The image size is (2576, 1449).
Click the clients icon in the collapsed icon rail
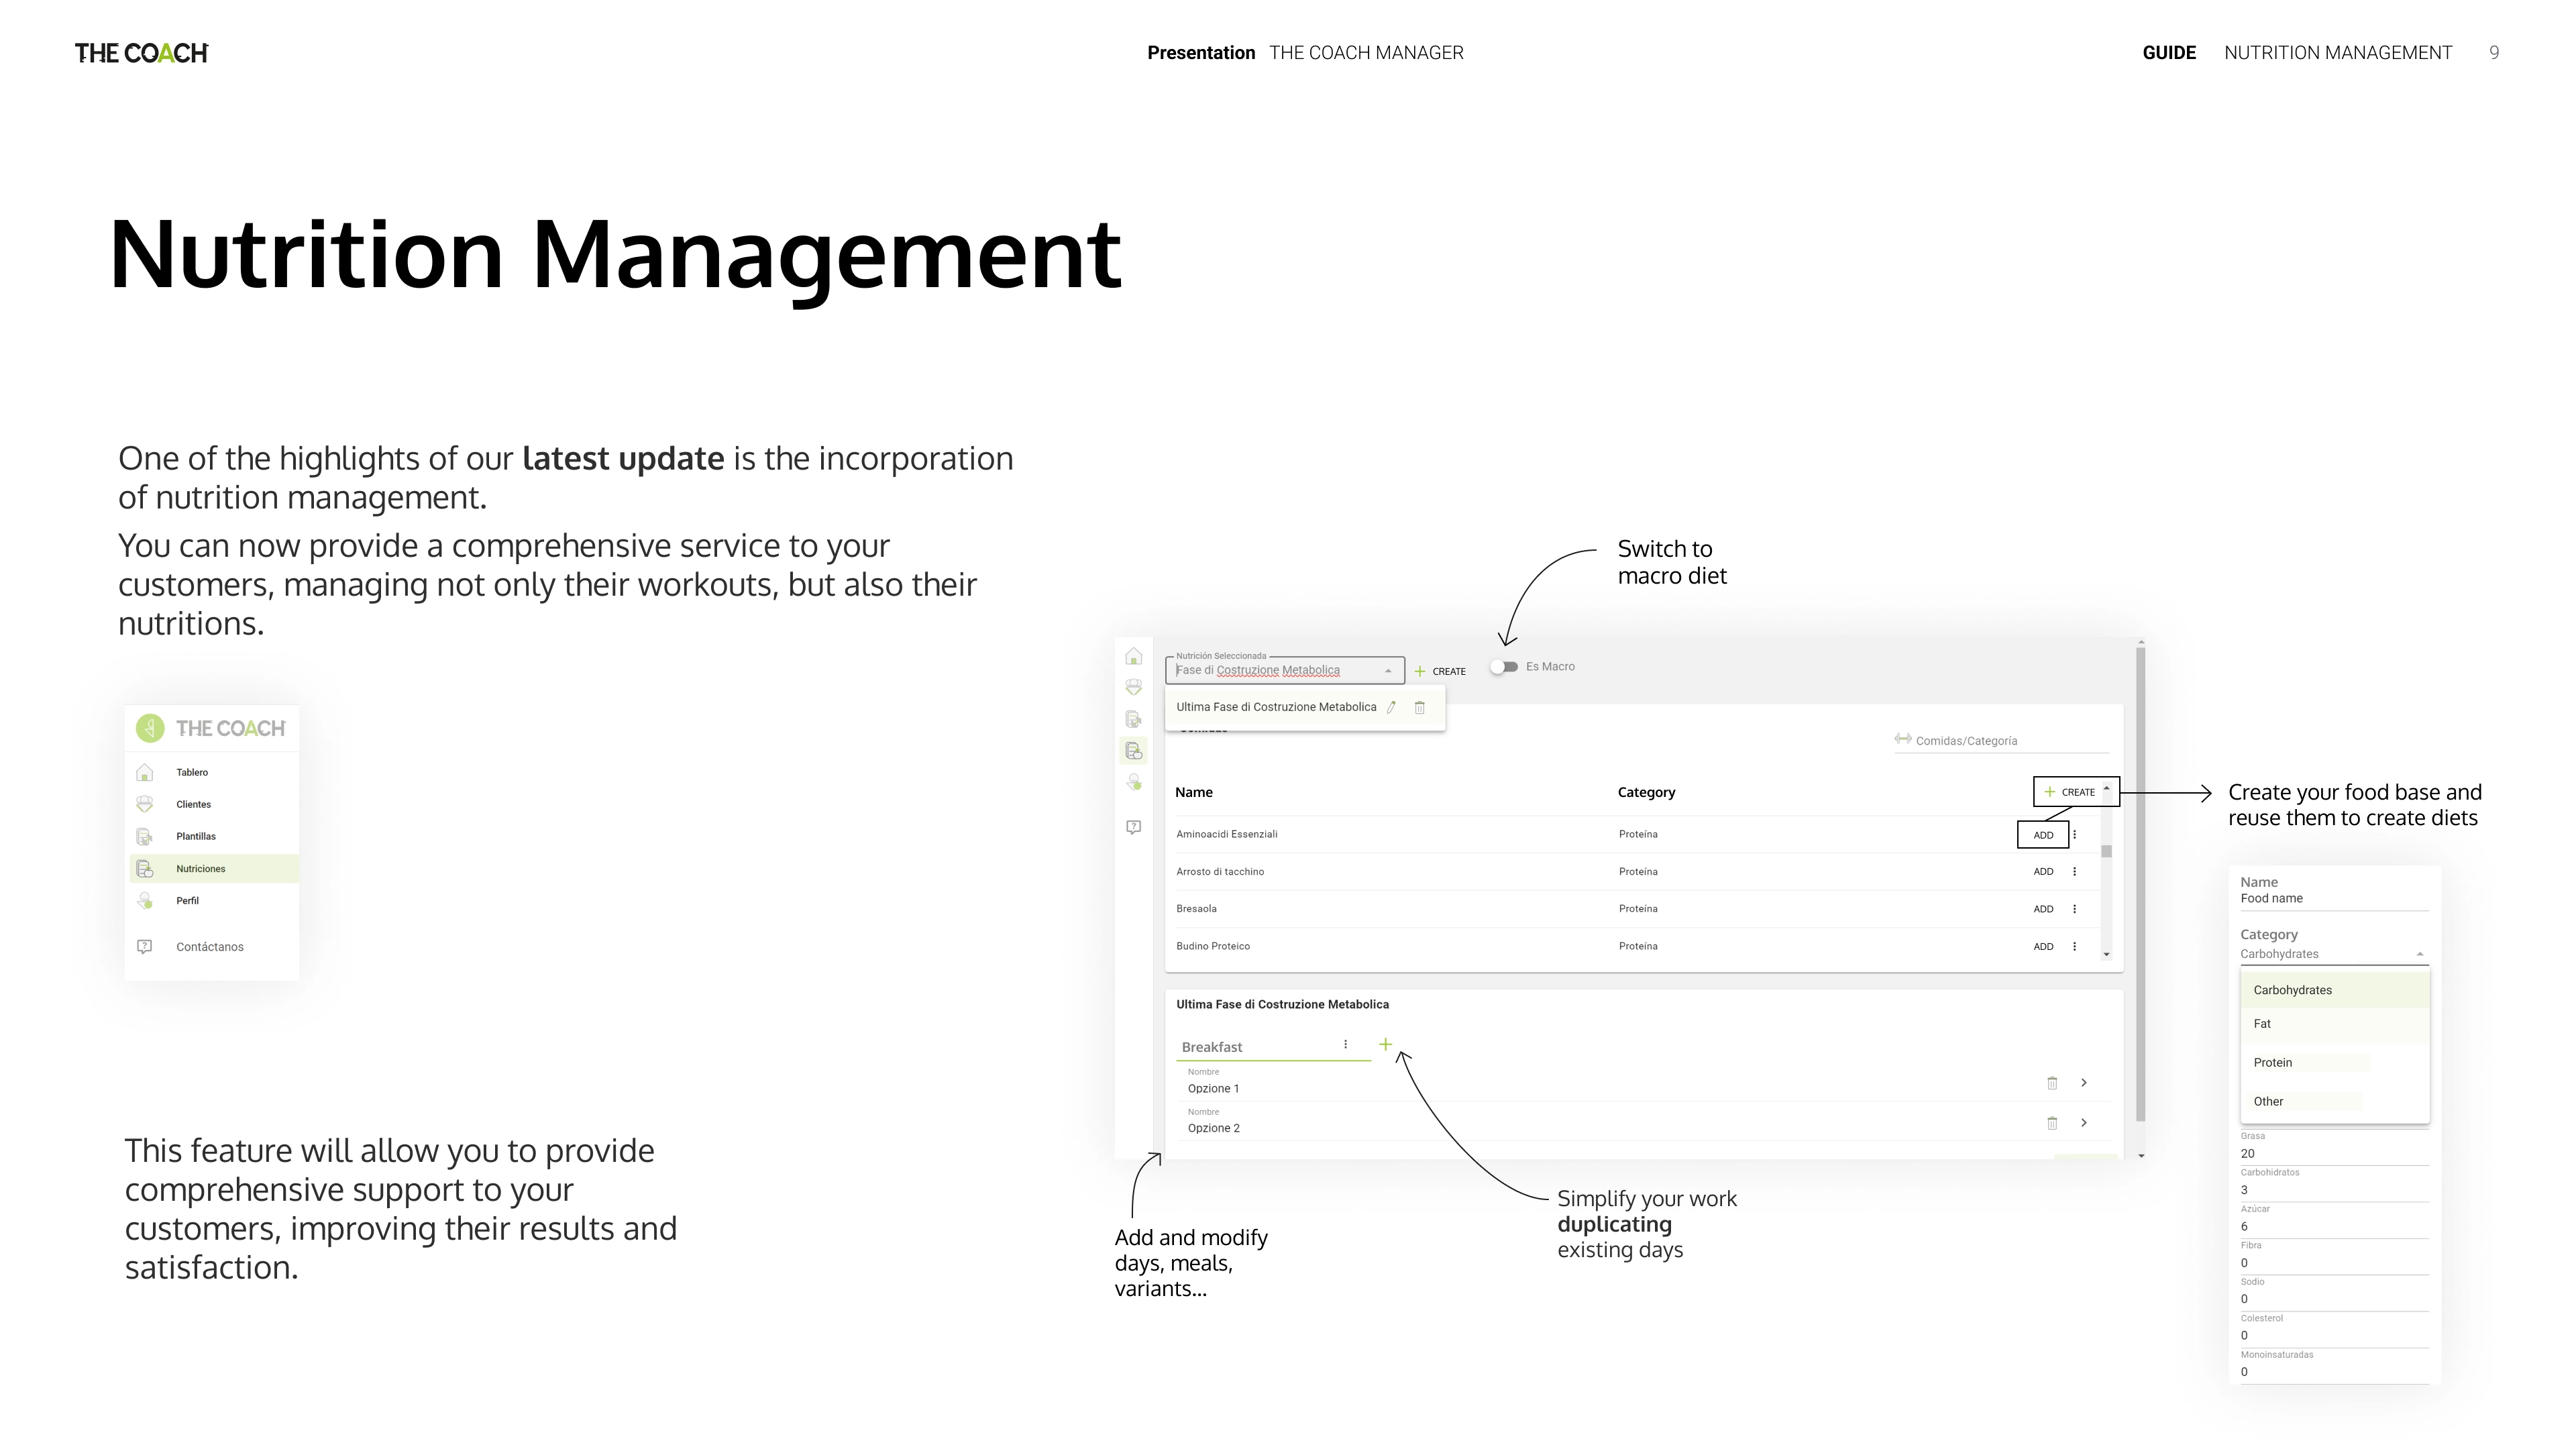(1133, 688)
